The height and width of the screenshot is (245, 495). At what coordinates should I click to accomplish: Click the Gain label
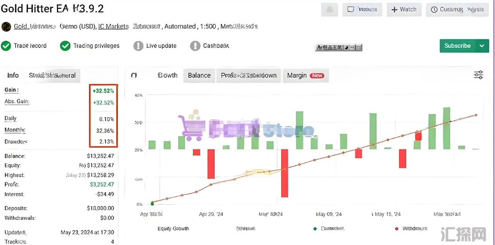click(12, 90)
